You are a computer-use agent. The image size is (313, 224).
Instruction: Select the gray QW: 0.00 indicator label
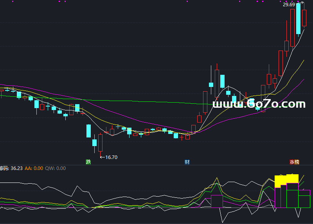point(55,168)
